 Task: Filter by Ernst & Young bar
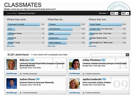pyautogui.click(x=26, y=43)
